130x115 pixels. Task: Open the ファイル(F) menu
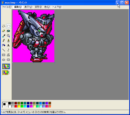[x=7, y=7]
